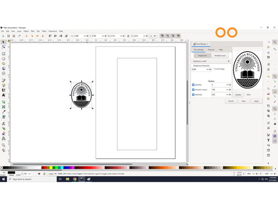The height and width of the screenshot is (208, 278).
Task: Select the Spray tool
Action: pyautogui.click(x=3, y=128)
